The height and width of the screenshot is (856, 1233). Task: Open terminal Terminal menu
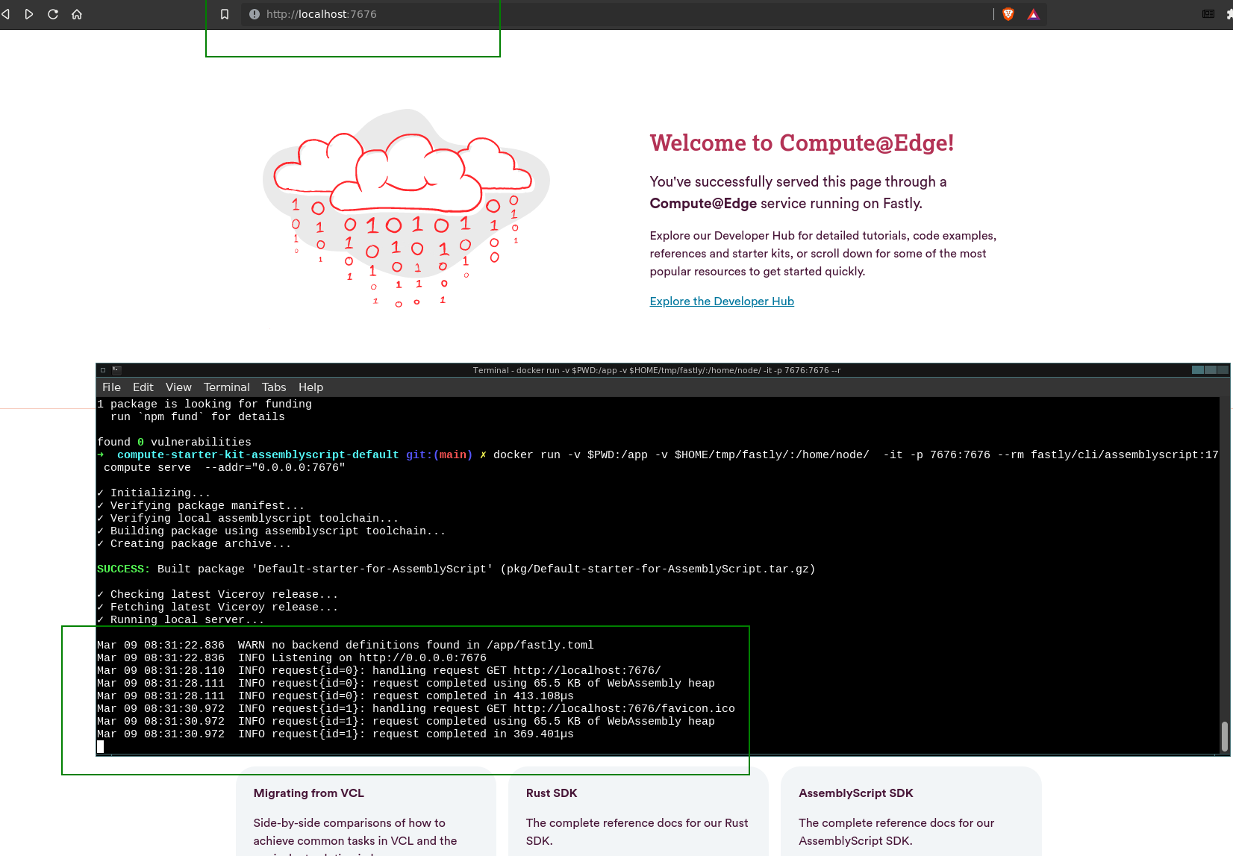tap(226, 387)
